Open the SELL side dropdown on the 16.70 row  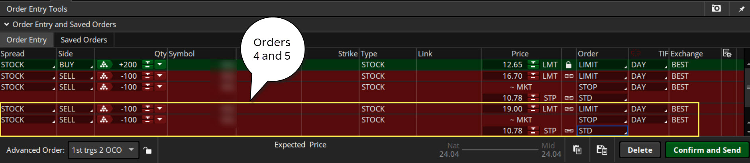pyautogui.click(x=76, y=76)
